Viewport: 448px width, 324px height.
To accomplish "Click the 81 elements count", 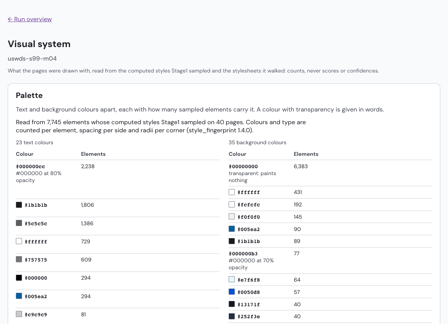I will pyautogui.click(x=83, y=314).
